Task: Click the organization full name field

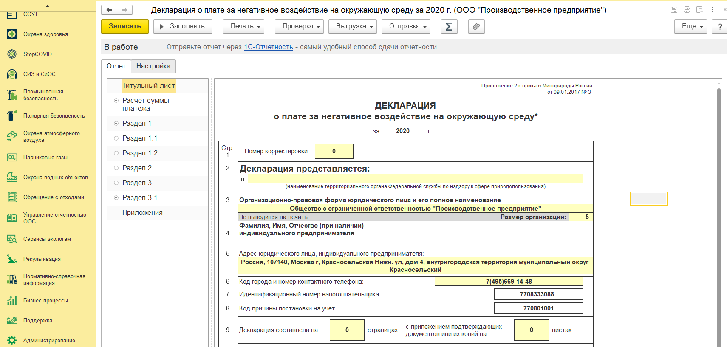Action: [x=415, y=209]
